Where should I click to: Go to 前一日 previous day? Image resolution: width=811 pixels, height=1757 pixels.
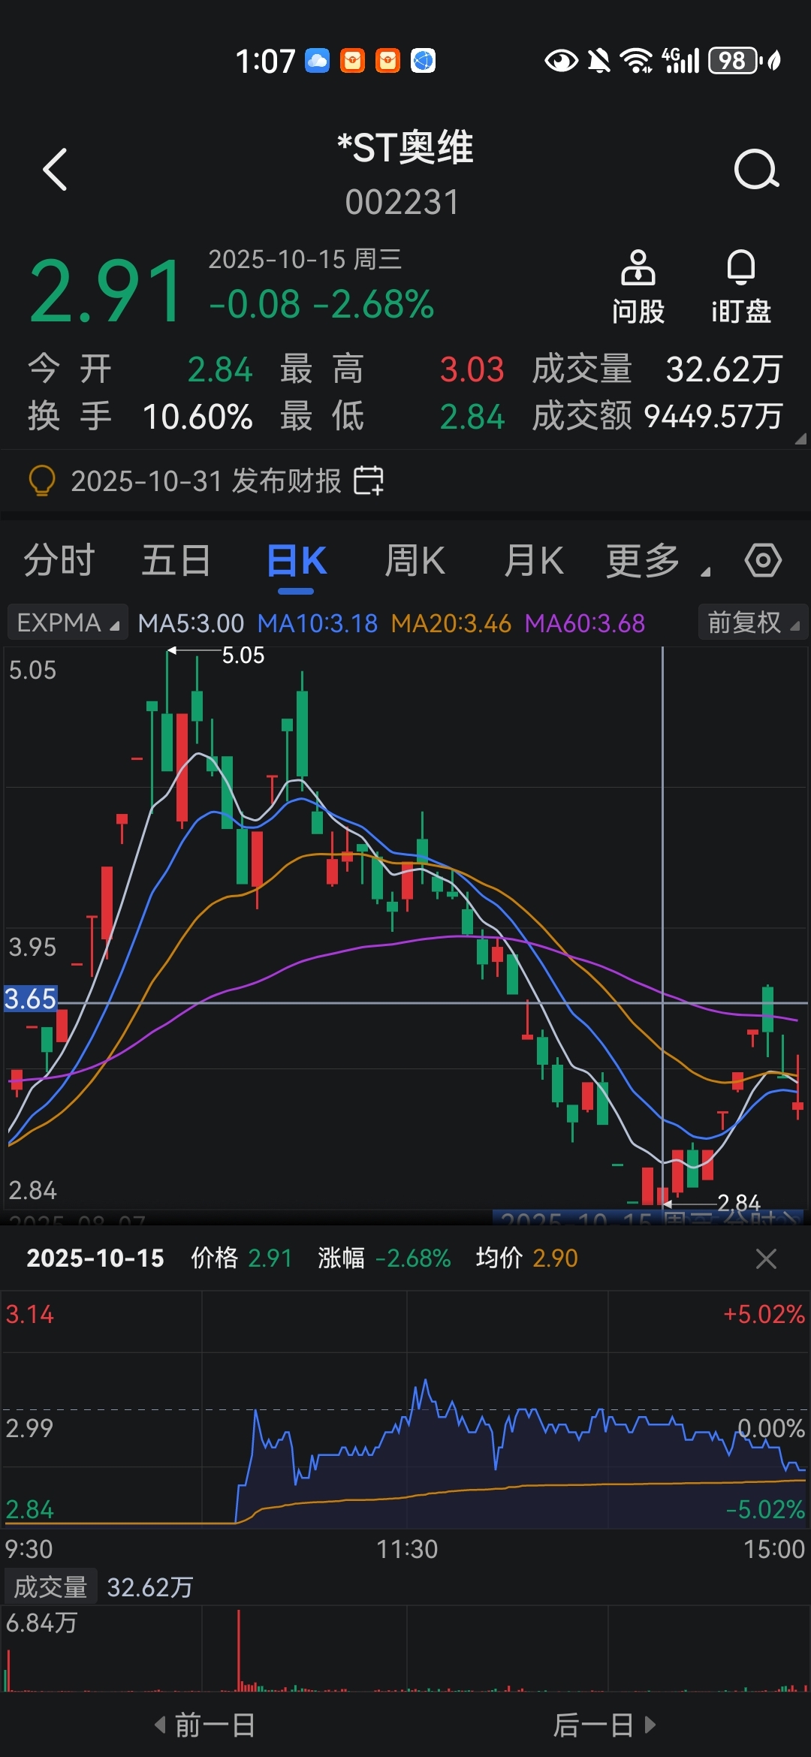coord(205,1725)
